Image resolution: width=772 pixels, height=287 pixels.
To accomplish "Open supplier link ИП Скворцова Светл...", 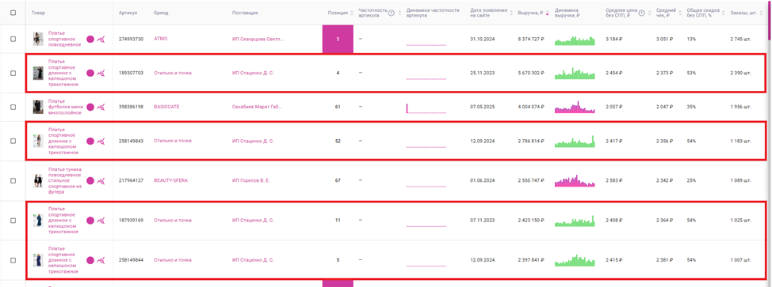I will [258, 39].
